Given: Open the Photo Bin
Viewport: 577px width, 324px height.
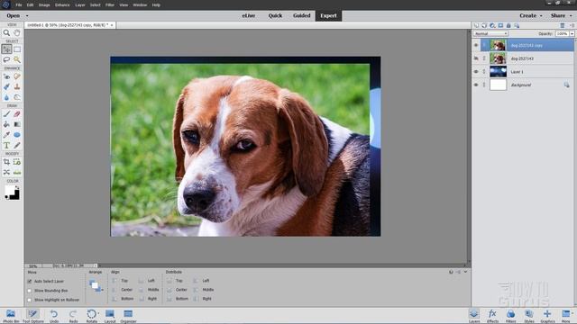Looking at the screenshot, I should tap(11, 316).
